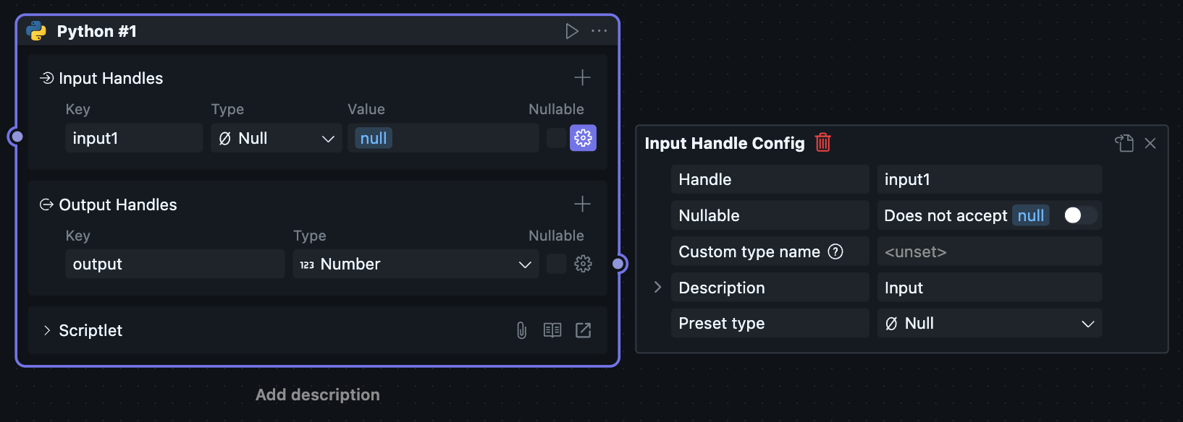This screenshot has height=422, width=1183.
Task: Open Scriptlet in external editor
Action: pyautogui.click(x=583, y=330)
